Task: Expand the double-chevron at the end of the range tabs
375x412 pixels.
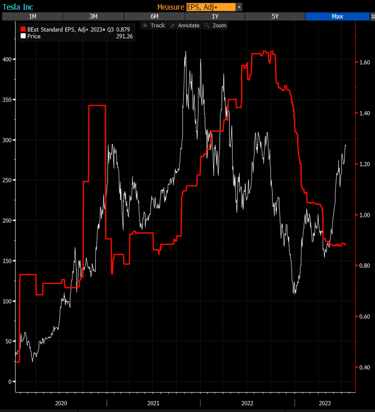Action: (x=372, y=16)
